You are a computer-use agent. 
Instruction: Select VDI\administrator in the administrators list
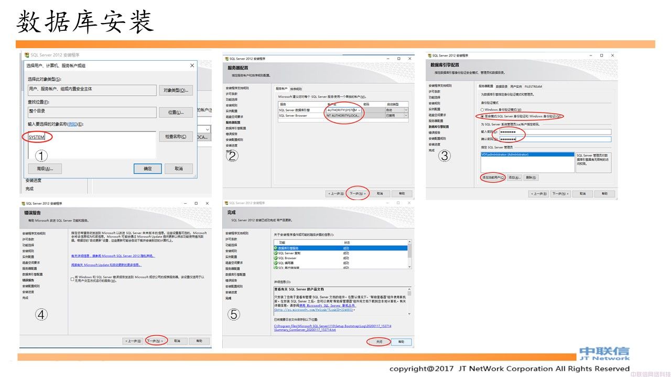click(x=527, y=154)
